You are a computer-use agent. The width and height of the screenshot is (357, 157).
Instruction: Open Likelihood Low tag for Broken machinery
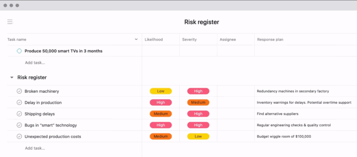click(161, 91)
